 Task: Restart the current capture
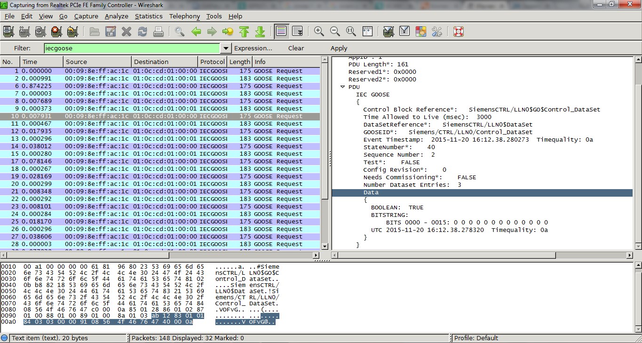tap(72, 32)
